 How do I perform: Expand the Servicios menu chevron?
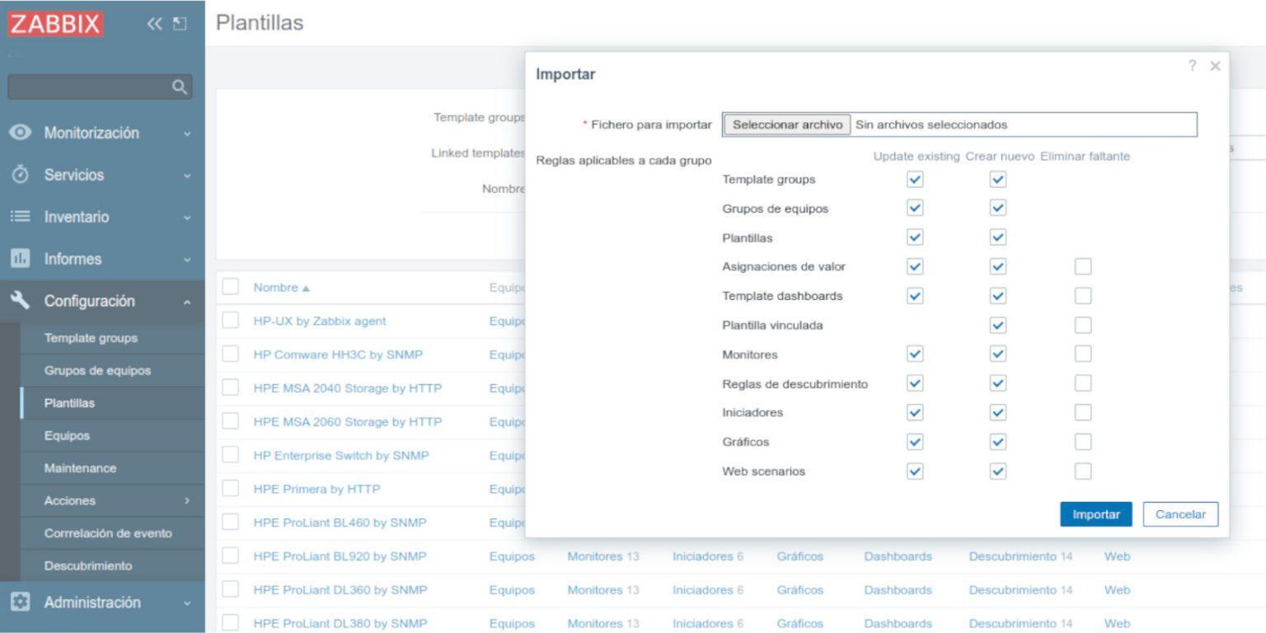pyautogui.click(x=187, y=175)
